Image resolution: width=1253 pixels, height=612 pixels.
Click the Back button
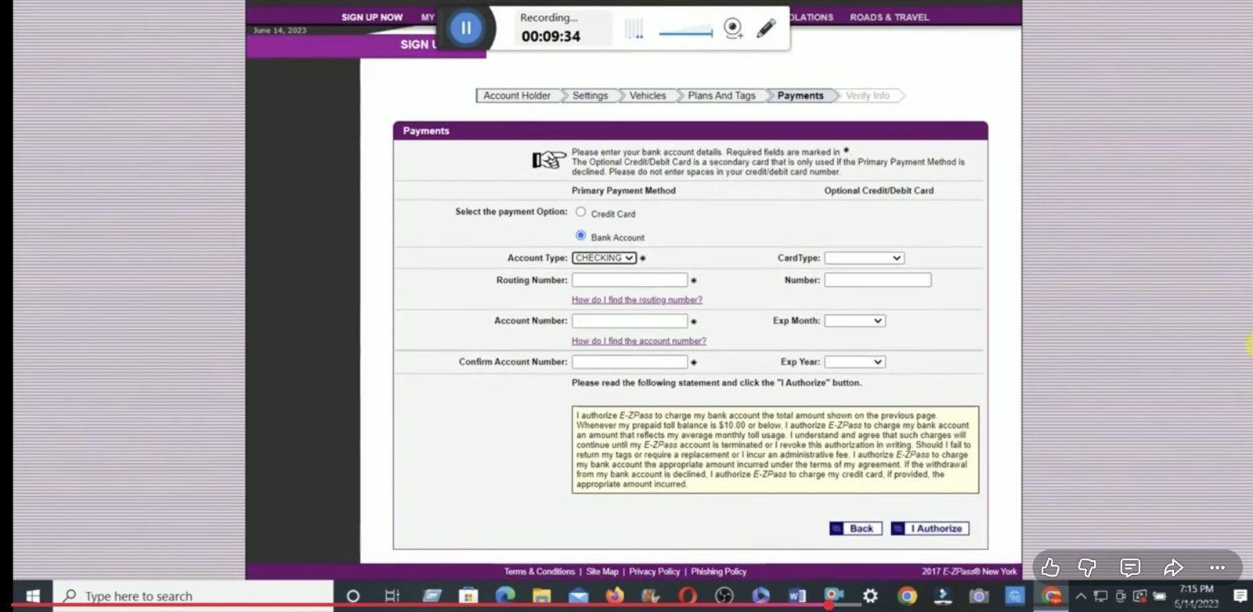point(856,529)
